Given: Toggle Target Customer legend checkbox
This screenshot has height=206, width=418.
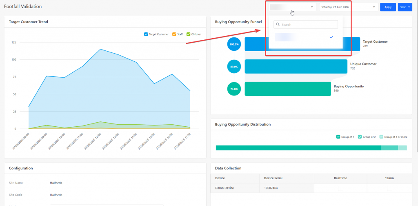Looking at the screenshot, I should click(146, 34).
